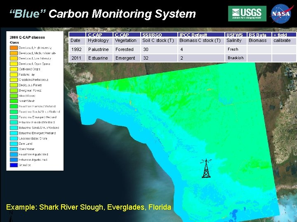This screenshot has width=297, height=222.
Task: Click the tower icon on the map
Action: (x=206, y=169)
